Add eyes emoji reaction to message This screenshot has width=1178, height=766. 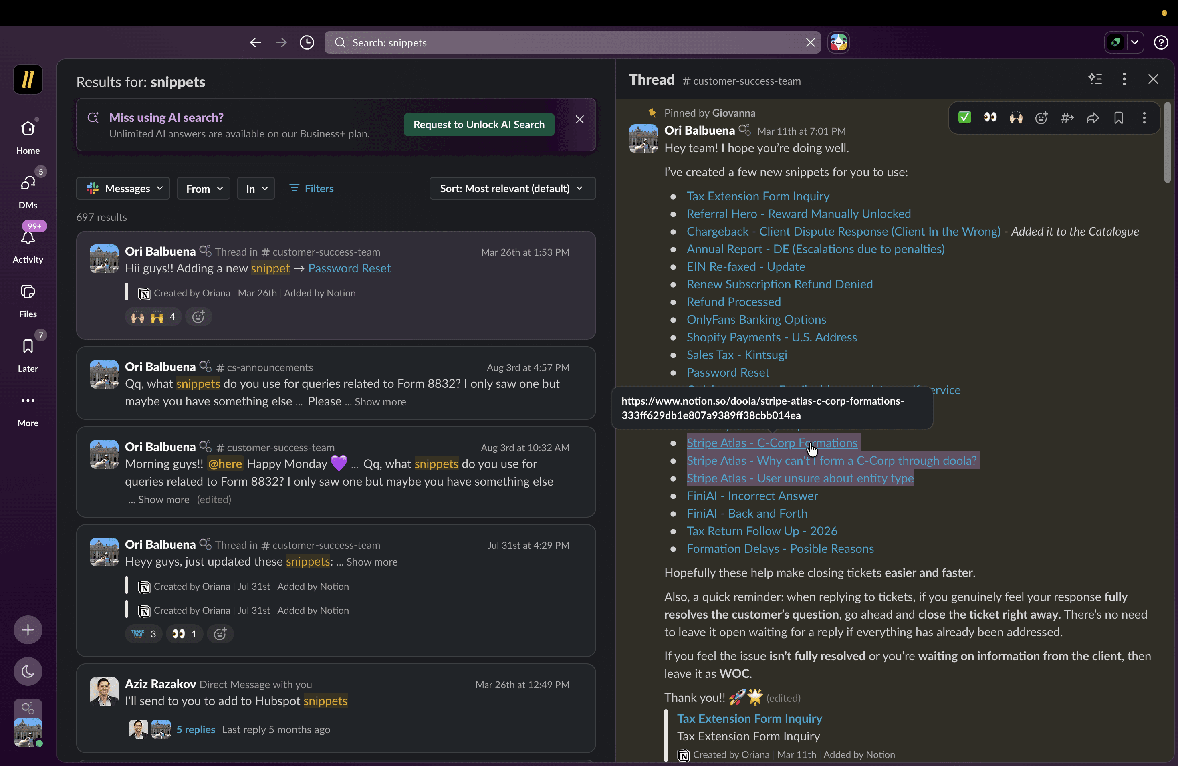[x=990, y=118]
